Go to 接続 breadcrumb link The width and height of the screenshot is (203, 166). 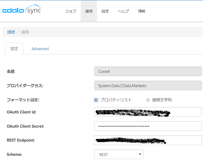11,32
